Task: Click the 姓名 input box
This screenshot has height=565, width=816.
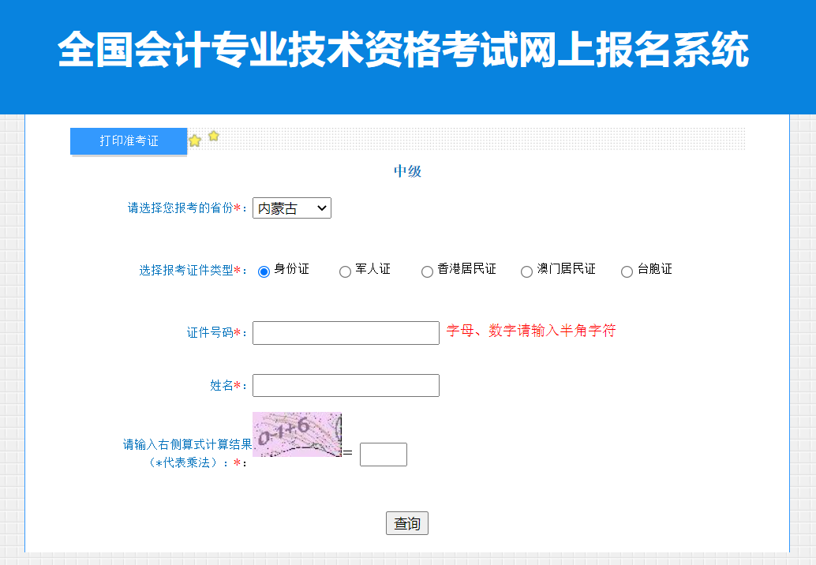Action: point(345,385)
